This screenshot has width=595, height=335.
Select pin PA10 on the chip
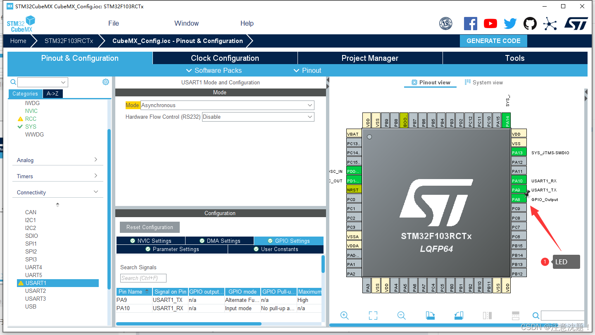click(x=519, y=181)
